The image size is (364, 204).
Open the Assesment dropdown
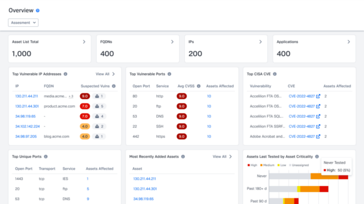(23, 23)
